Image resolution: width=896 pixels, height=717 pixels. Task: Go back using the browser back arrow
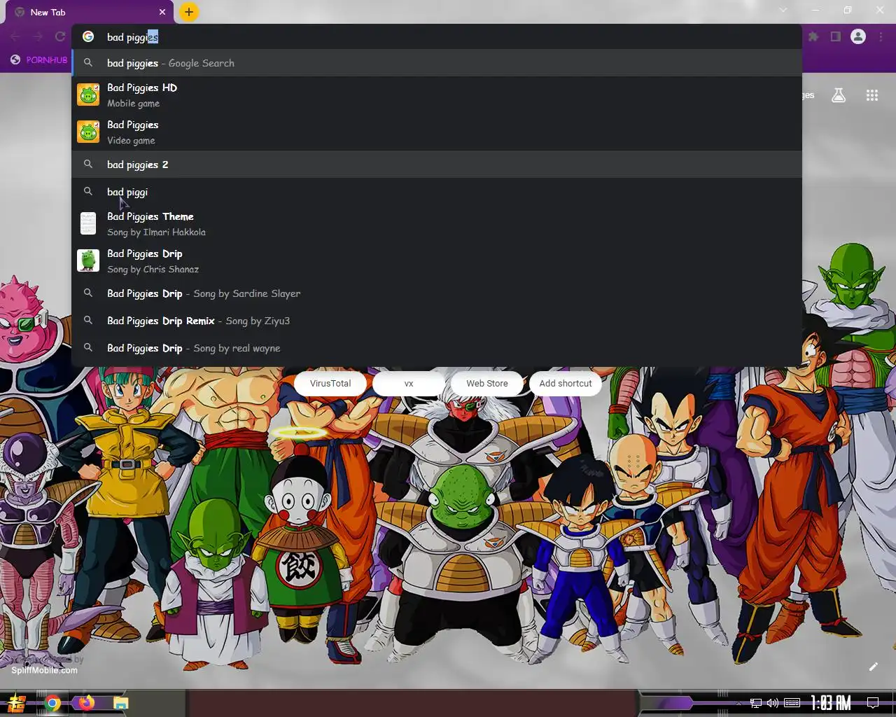[15, 36]
